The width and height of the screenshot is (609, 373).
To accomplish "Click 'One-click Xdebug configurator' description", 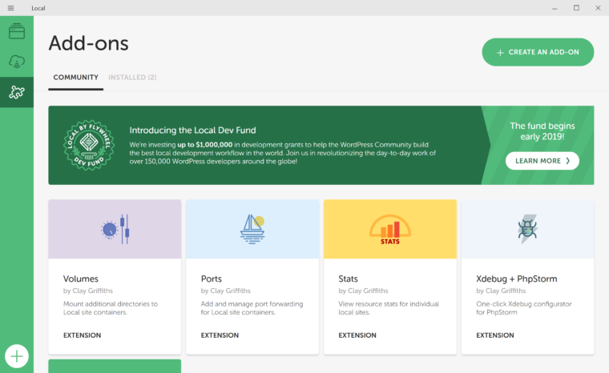I will (524, 308).
